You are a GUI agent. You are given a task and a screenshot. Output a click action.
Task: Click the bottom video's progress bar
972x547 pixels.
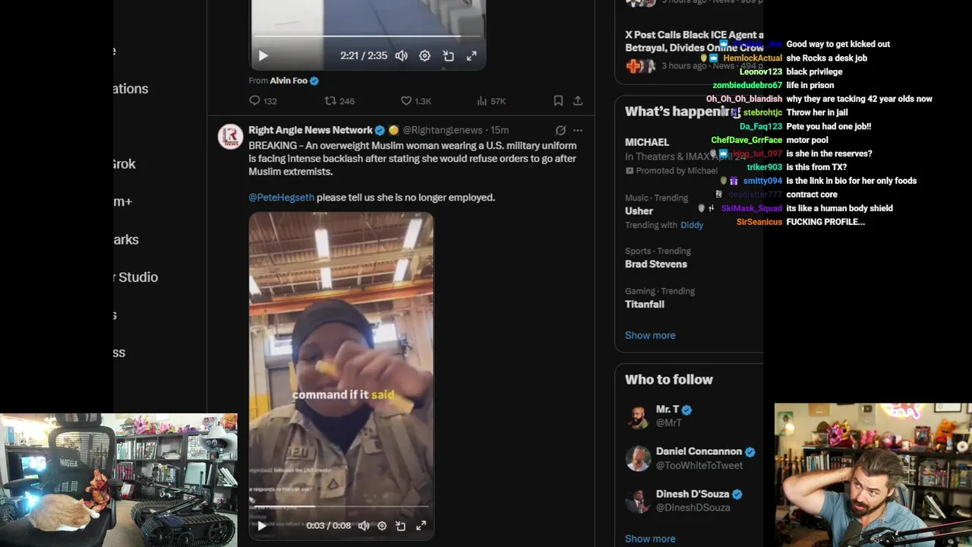pos(341,506)
